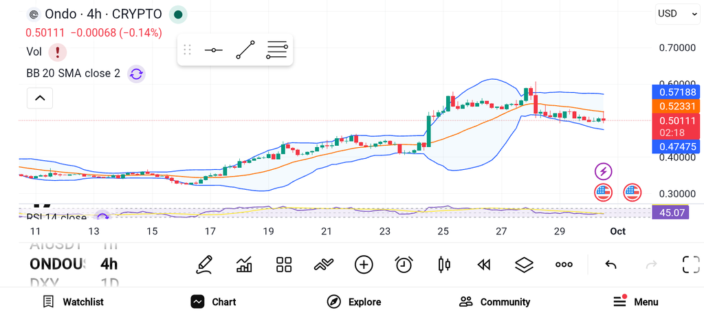704x317 pixels.
Task: Click the RSI value 45.07 label
Action: coord(670,212)
